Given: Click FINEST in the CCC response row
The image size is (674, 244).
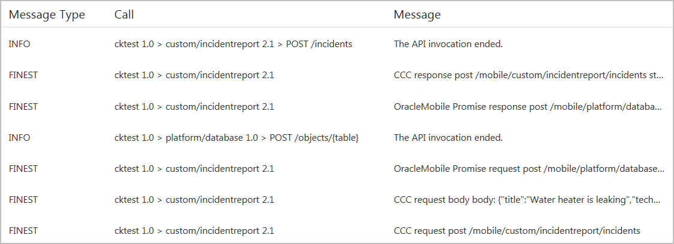Looking at the screenshot, I should 23,75.
